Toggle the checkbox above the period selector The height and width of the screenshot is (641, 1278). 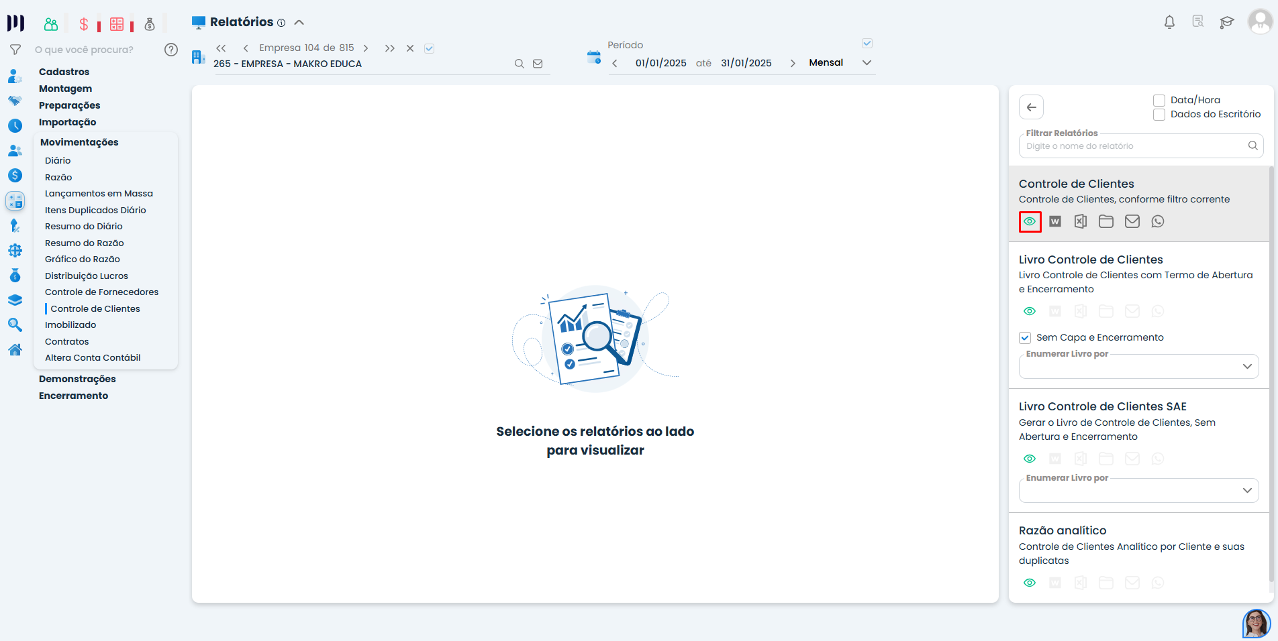coord(867,44)
